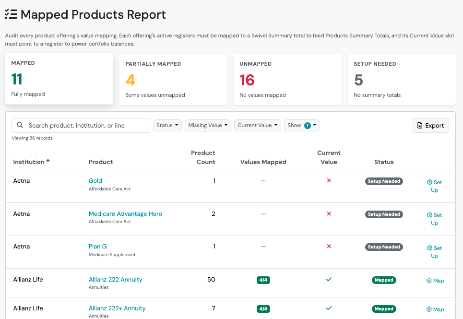Click the green checkmark for Allianz 222 Annuity

click(329, 279)
